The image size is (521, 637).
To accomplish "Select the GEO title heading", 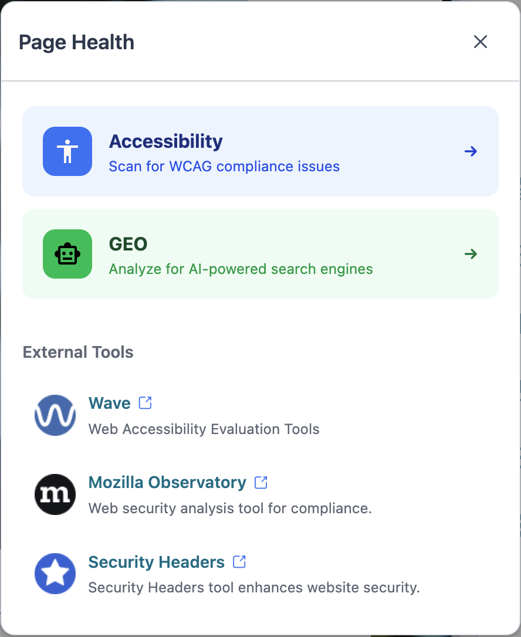I will [128, 244].
